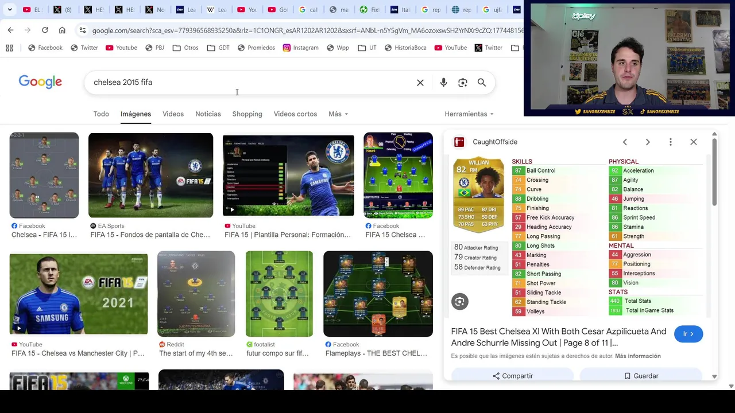
Task: Clear the Google search box with X
Action: [420, 83]
